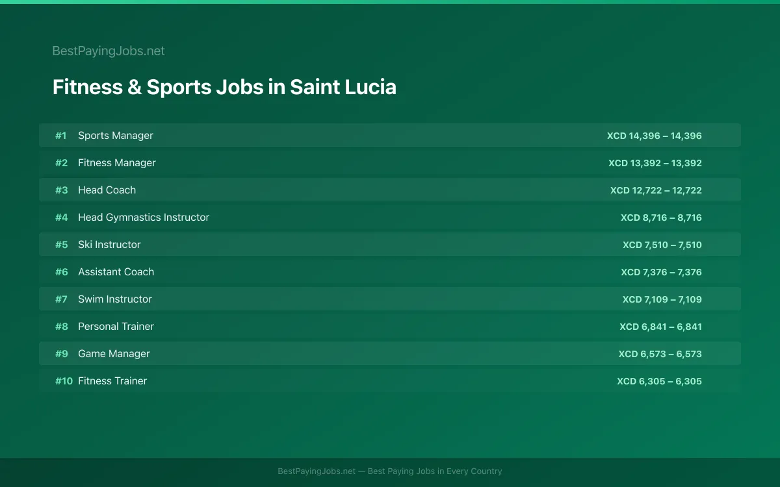Select the Fitness Manager job name
The height and width of the screenshot is (487, 780).
[x=117, y=163]
